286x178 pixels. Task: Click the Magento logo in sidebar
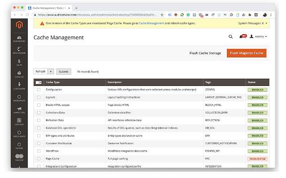19,25
